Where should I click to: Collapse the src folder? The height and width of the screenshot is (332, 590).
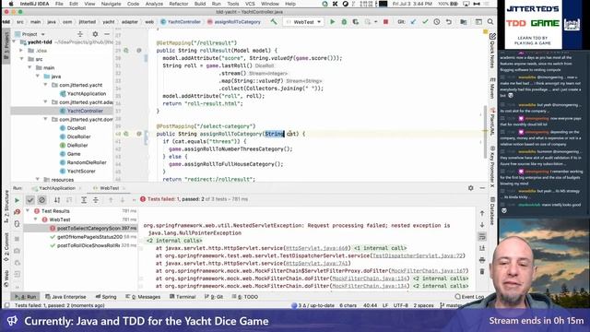pos(21,59)
